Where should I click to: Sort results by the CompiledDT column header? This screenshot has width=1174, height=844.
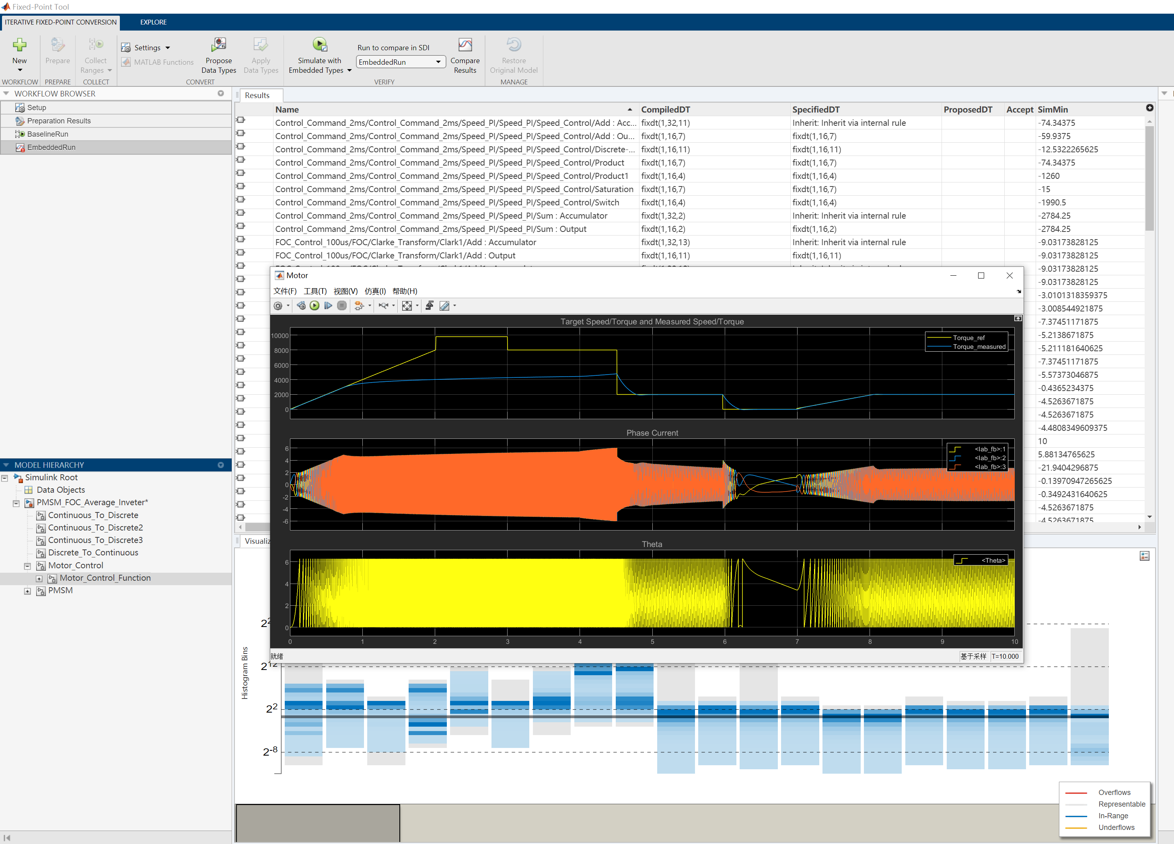click(665, 110)
